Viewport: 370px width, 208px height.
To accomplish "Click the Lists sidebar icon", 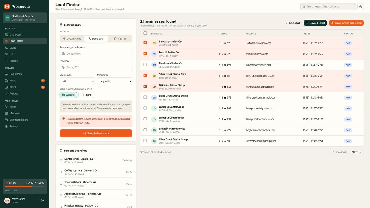I will click(x=6, y=54).
